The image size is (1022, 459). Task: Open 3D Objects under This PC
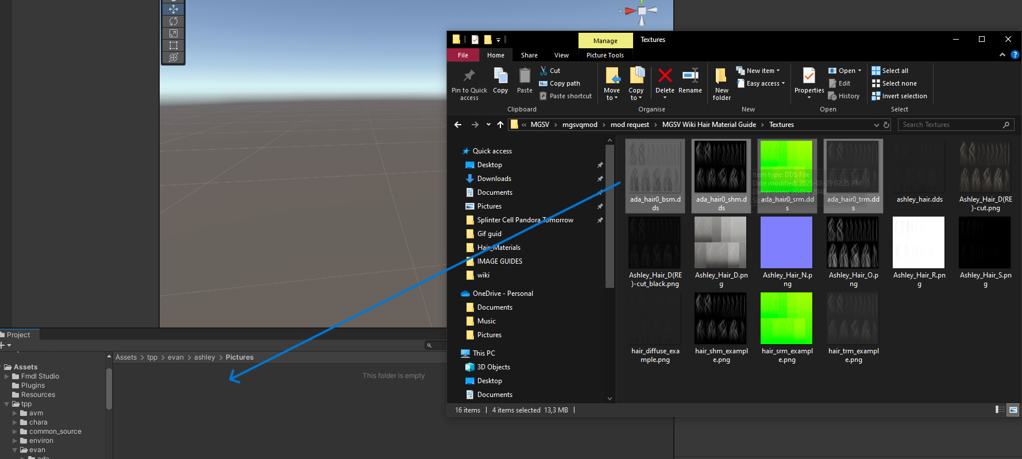493,367
